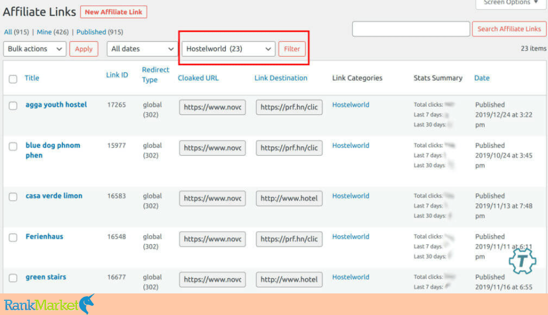Viewport: 548px width, 315px height.
Task: Click link ID 15977
Action: 117,145
